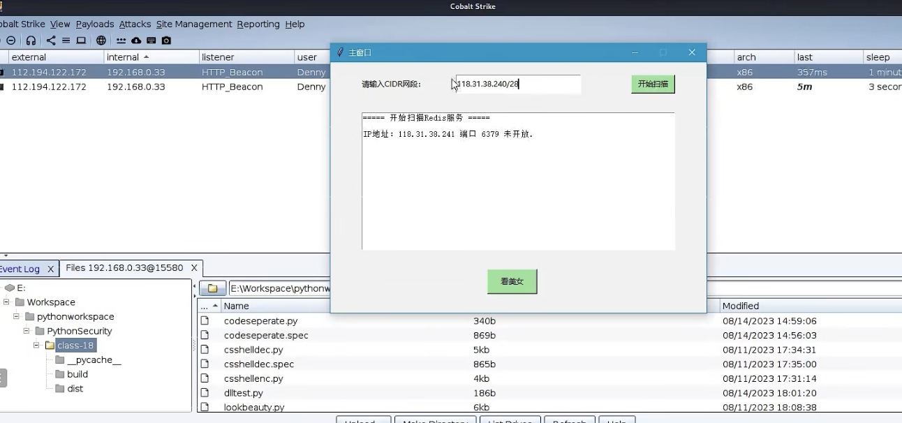Screen dimensions: 902x423
Task: Select csshellenc.py in file list
Action: 253,378
